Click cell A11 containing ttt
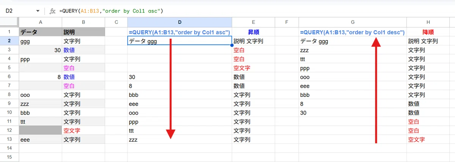 click(x=41, y=121)
